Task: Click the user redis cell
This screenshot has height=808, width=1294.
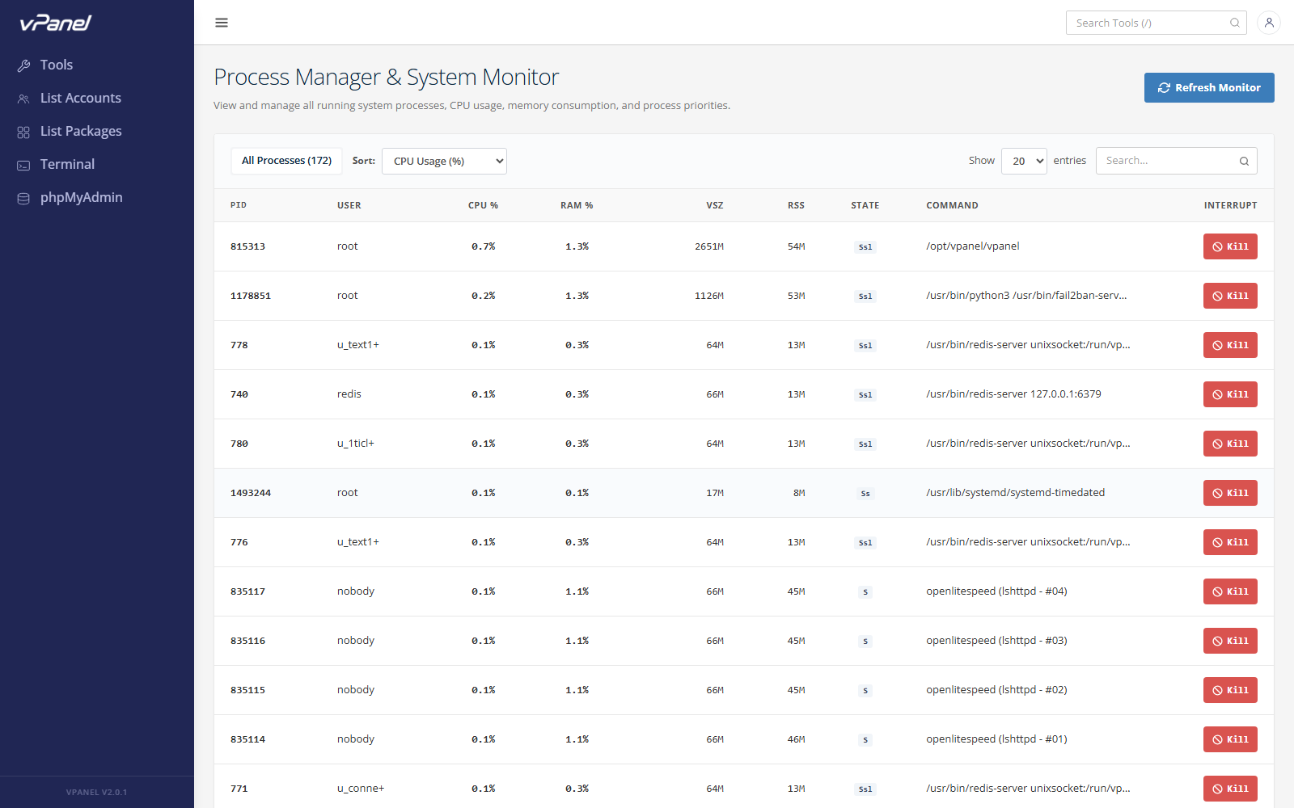Action: point(349,394)
